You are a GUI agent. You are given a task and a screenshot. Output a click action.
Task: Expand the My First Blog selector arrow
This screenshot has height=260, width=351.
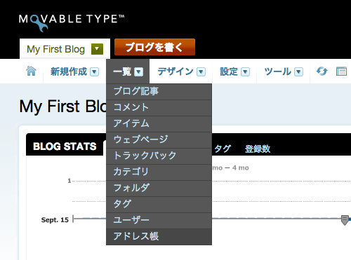point(97,49)
